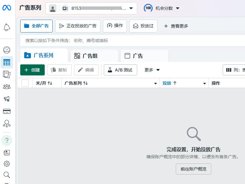Click the account overview gauge icon
This screenshot has width=245, height=184.
coord(7,50)
